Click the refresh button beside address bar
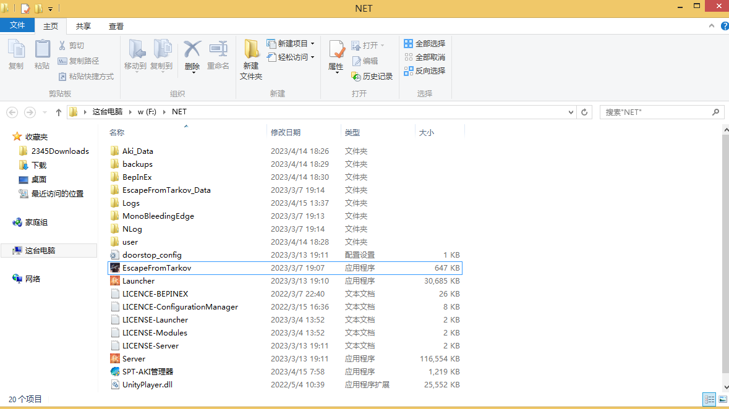 [x=584, y=112]
